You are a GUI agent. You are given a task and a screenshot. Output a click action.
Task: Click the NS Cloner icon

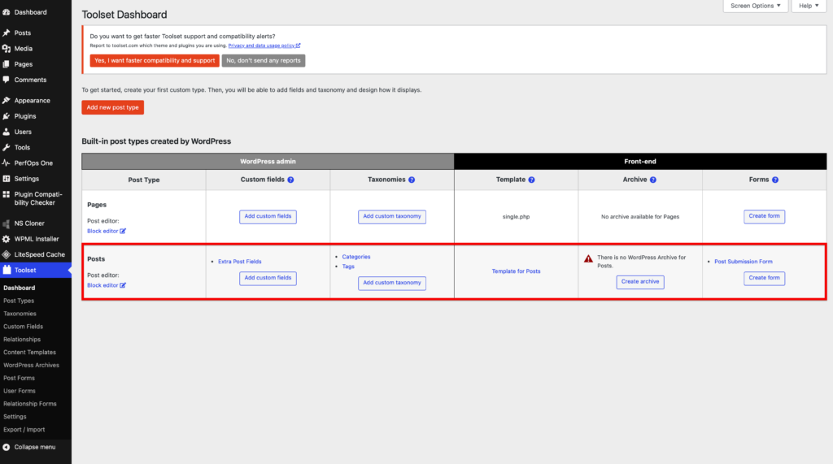pyautogui.click(x=7, y=223)
